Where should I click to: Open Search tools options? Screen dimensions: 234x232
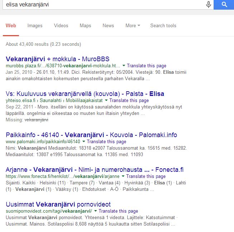pyautogui.click(x=163, y=25)
